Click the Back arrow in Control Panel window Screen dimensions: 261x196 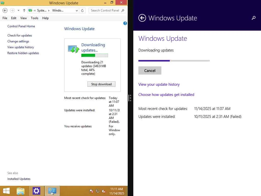point(5,10)
